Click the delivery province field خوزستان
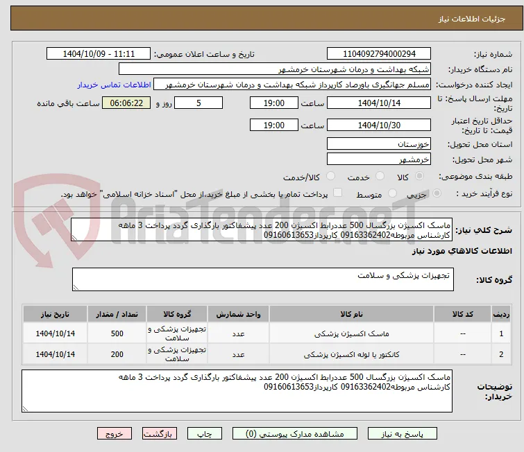 (x=379, y=144)
